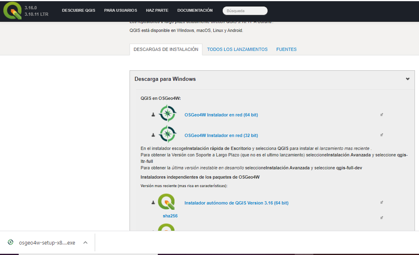Open the sha256 checksum link
This screenshot has width=419, height=255.
tap(170, 216)
